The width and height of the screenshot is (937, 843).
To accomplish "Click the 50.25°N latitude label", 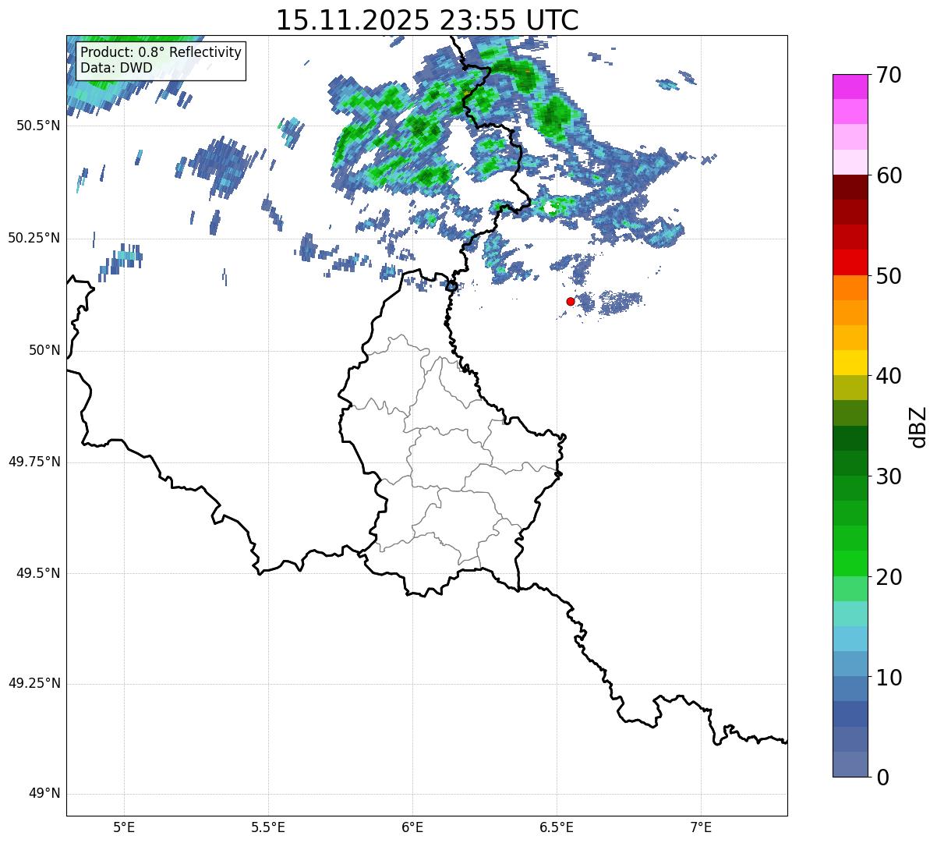I will click(x=34, y=238).
